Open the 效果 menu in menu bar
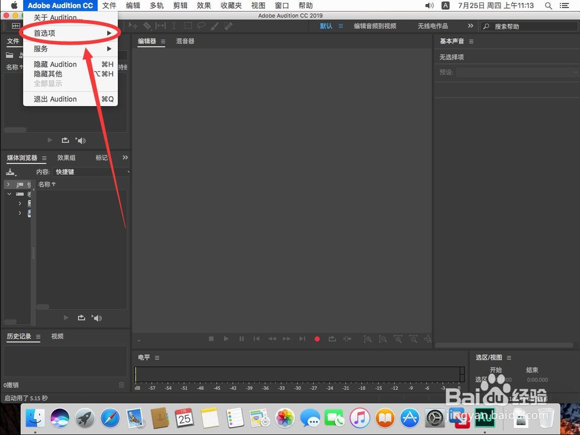 [x=204, y=6]
